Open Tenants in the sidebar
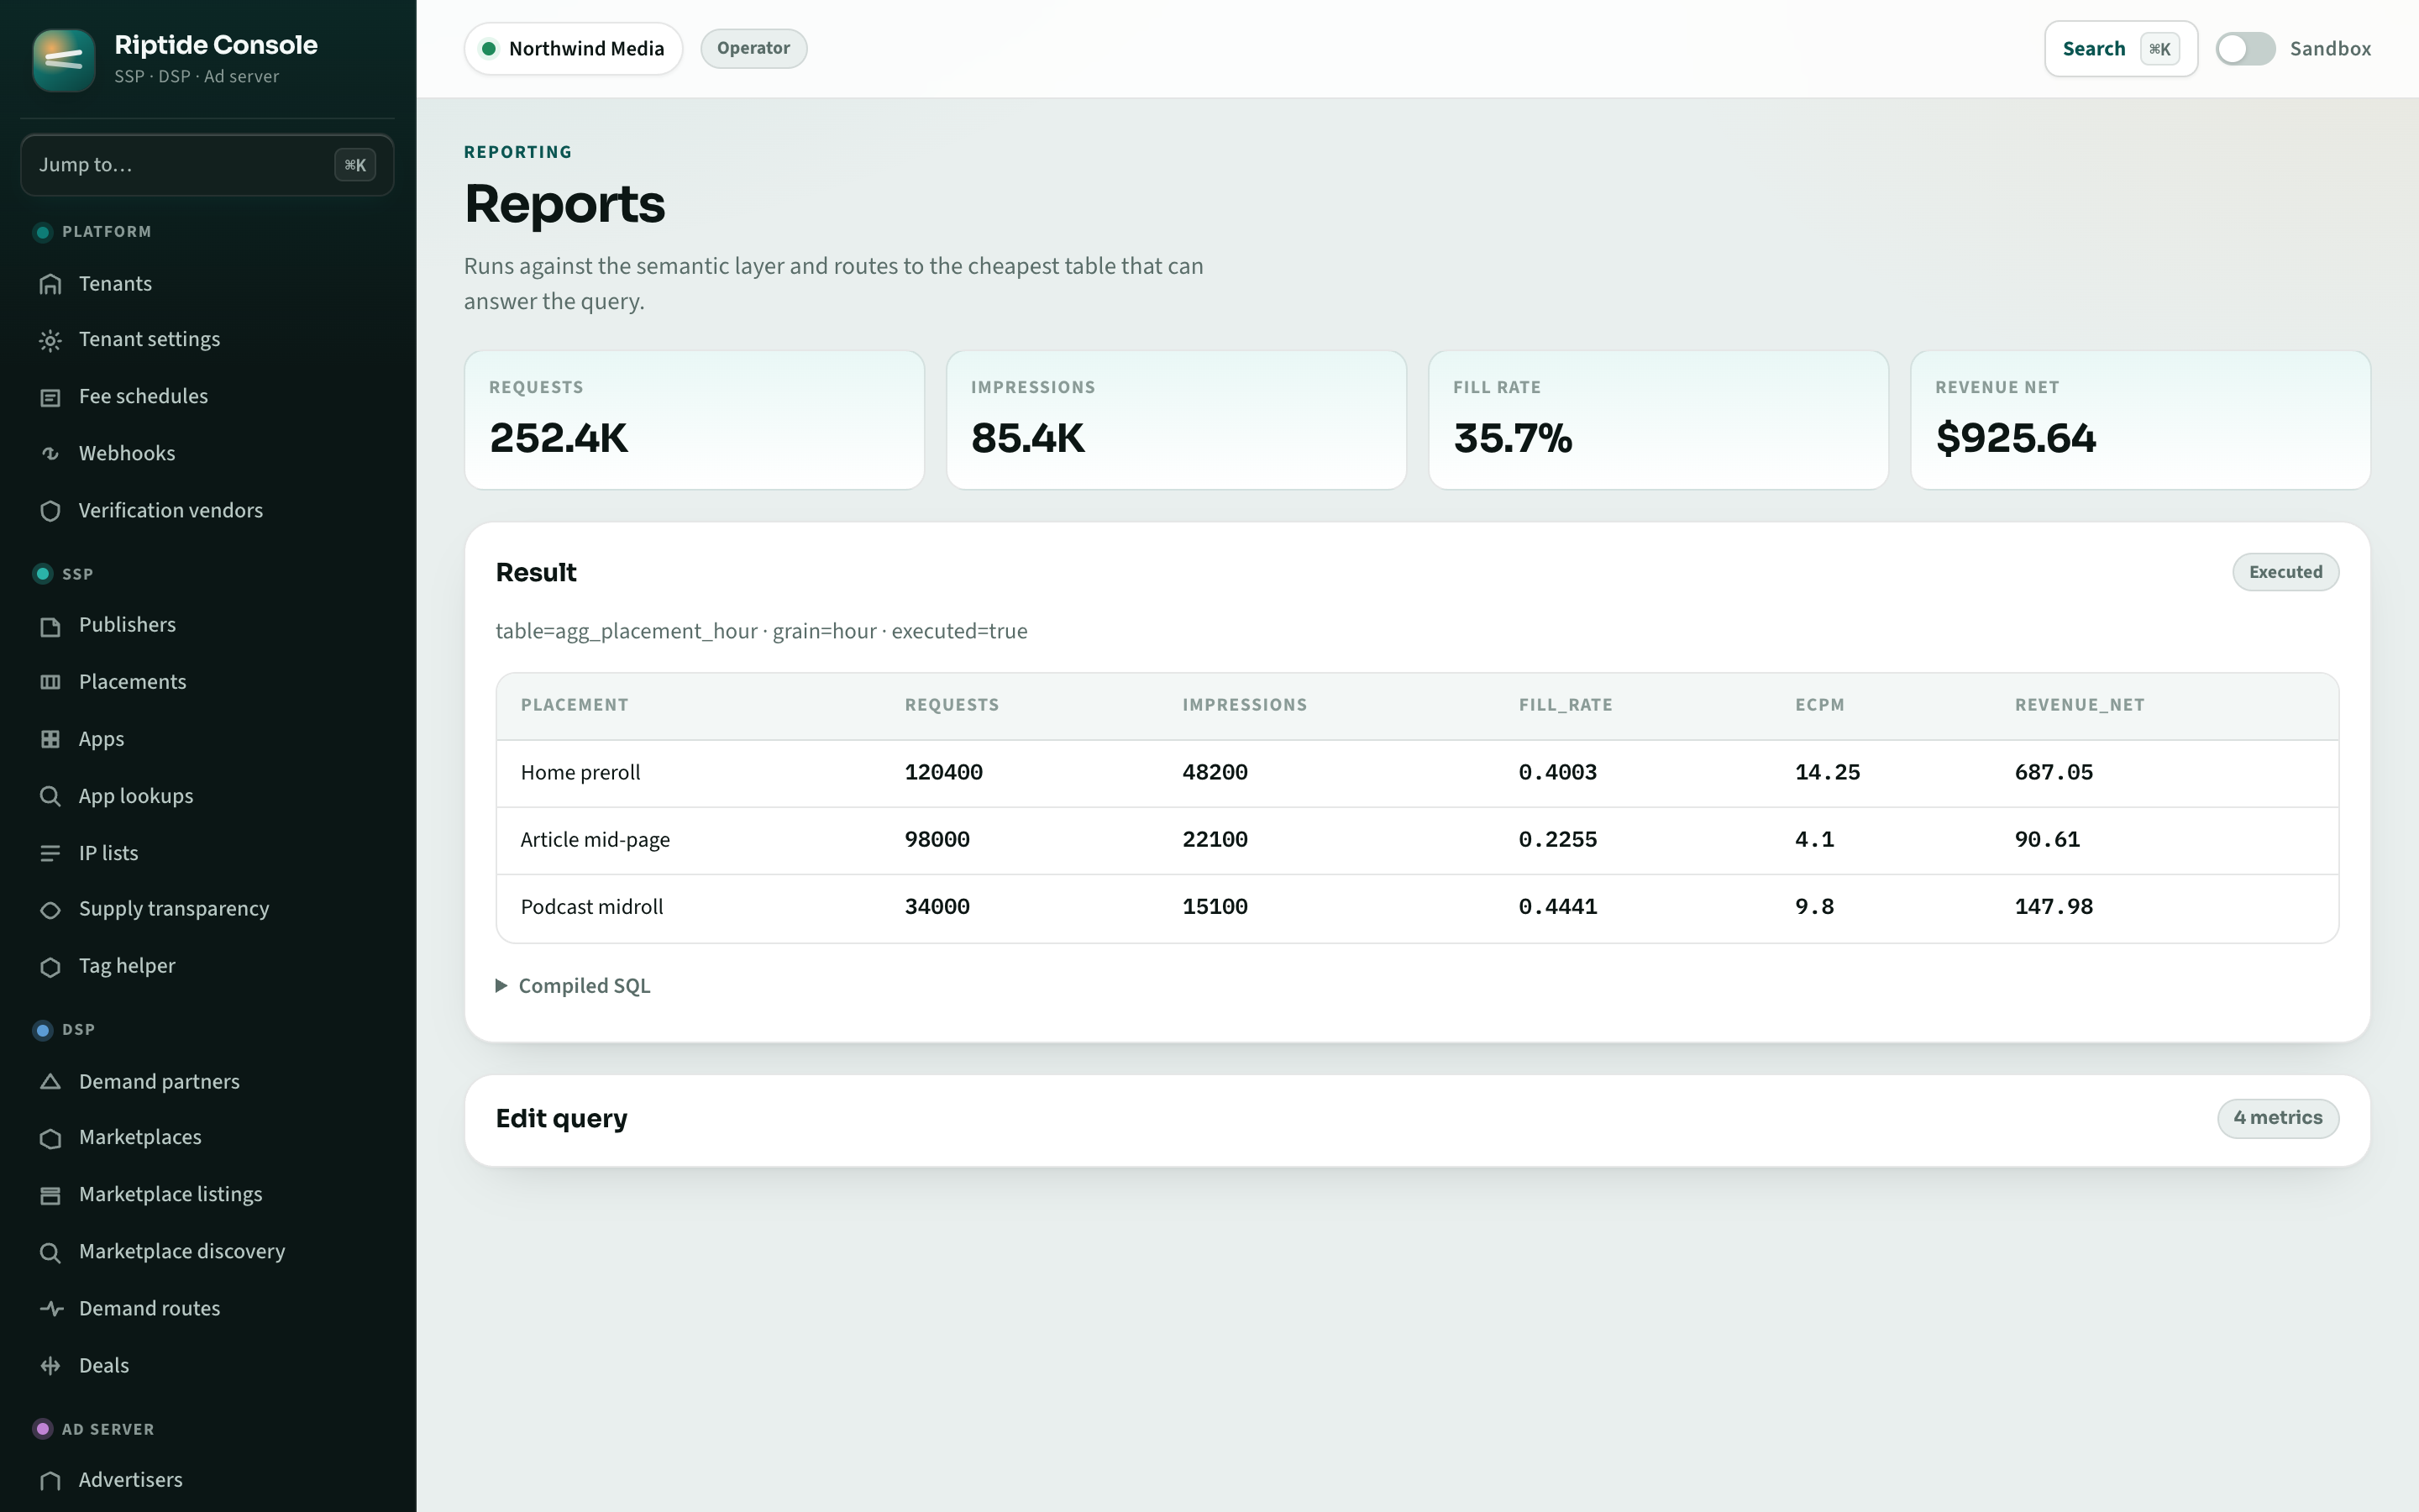Screen dimensions: 2419x1512 pyautogui.click(x=207, y=284)
